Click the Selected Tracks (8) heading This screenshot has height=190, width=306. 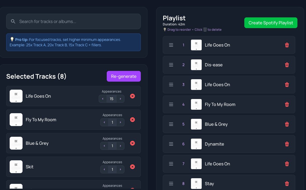36,76
